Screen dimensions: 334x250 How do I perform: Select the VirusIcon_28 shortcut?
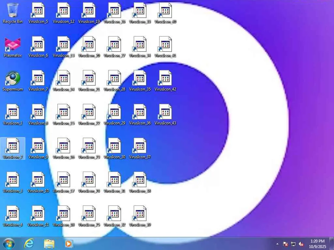pyautogui.click(x=114, y=81)
